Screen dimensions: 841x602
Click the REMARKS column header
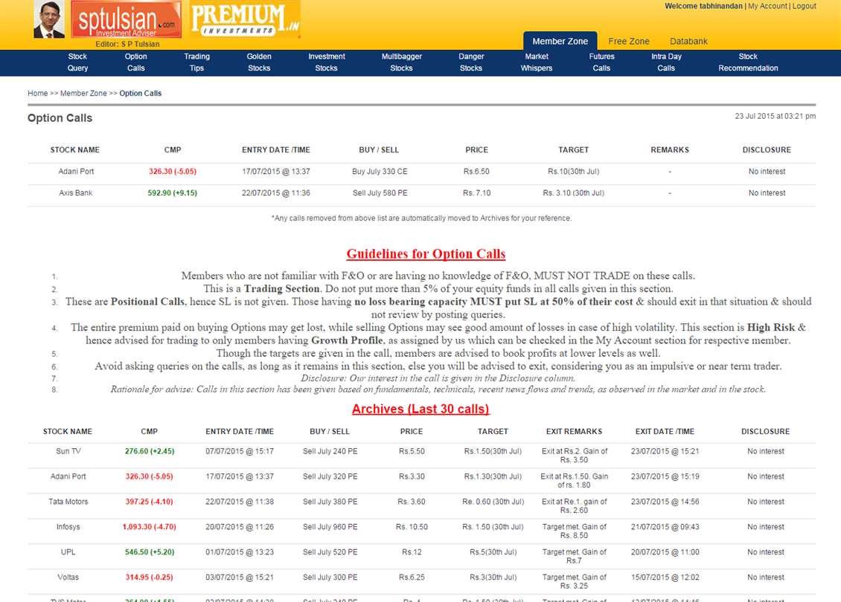tap(670, 150)
